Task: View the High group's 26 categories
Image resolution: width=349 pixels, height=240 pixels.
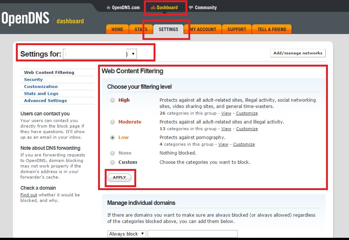Action: (226, 113)
